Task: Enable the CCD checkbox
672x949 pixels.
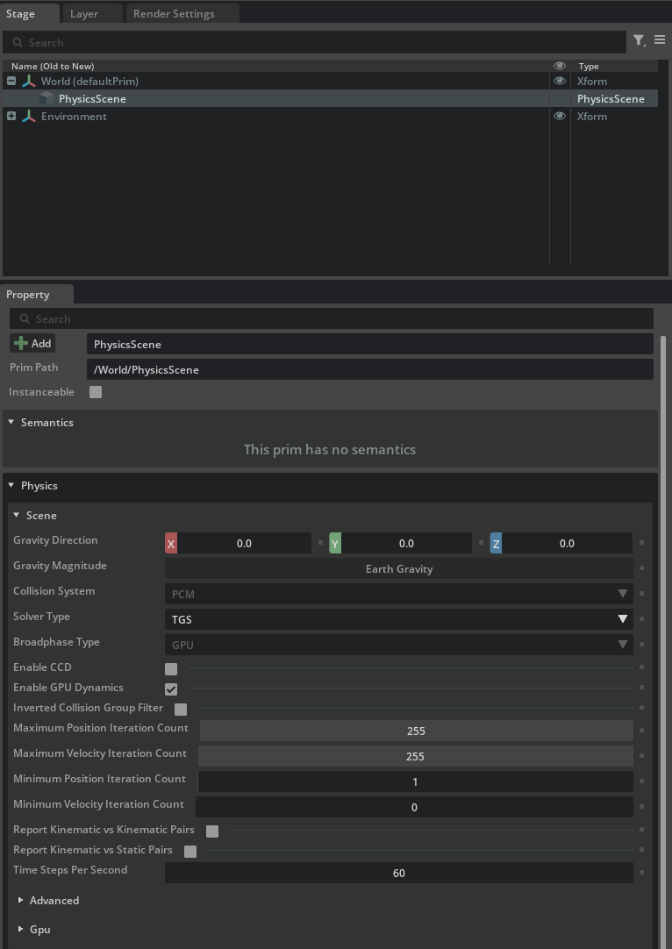Action: coord(171,669)
